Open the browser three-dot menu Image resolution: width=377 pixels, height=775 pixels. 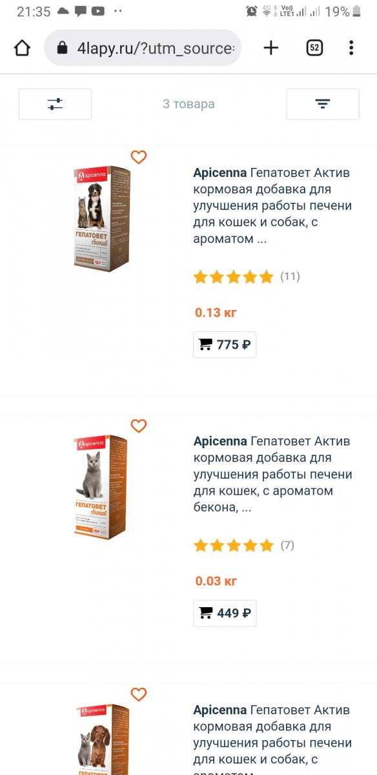tap(351, 48)
